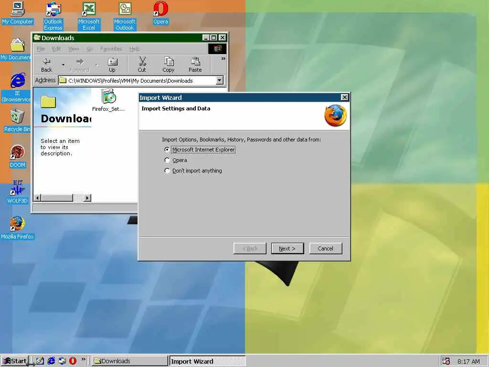Close the Import Wizard dialog
The image size is (489, 367).
click(x=344, y=97)
